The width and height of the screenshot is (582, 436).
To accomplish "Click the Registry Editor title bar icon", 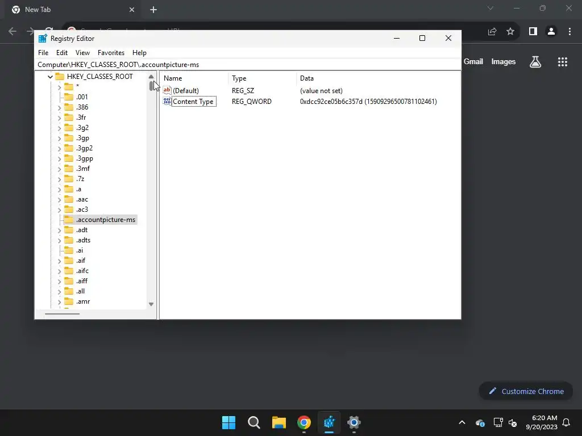I will click(43, 38).
